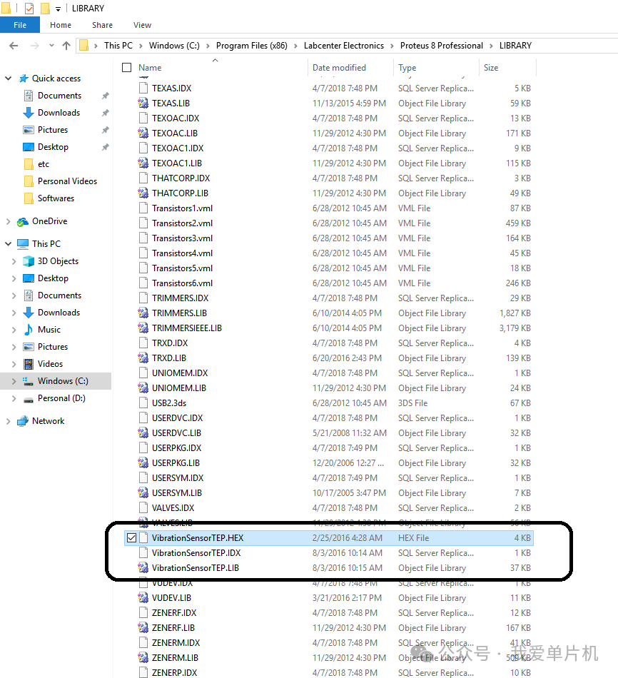The width and height of the screenshot is (618, 678).
Task: Click the TRXD.LIB file icon
Action: [143, 358]
